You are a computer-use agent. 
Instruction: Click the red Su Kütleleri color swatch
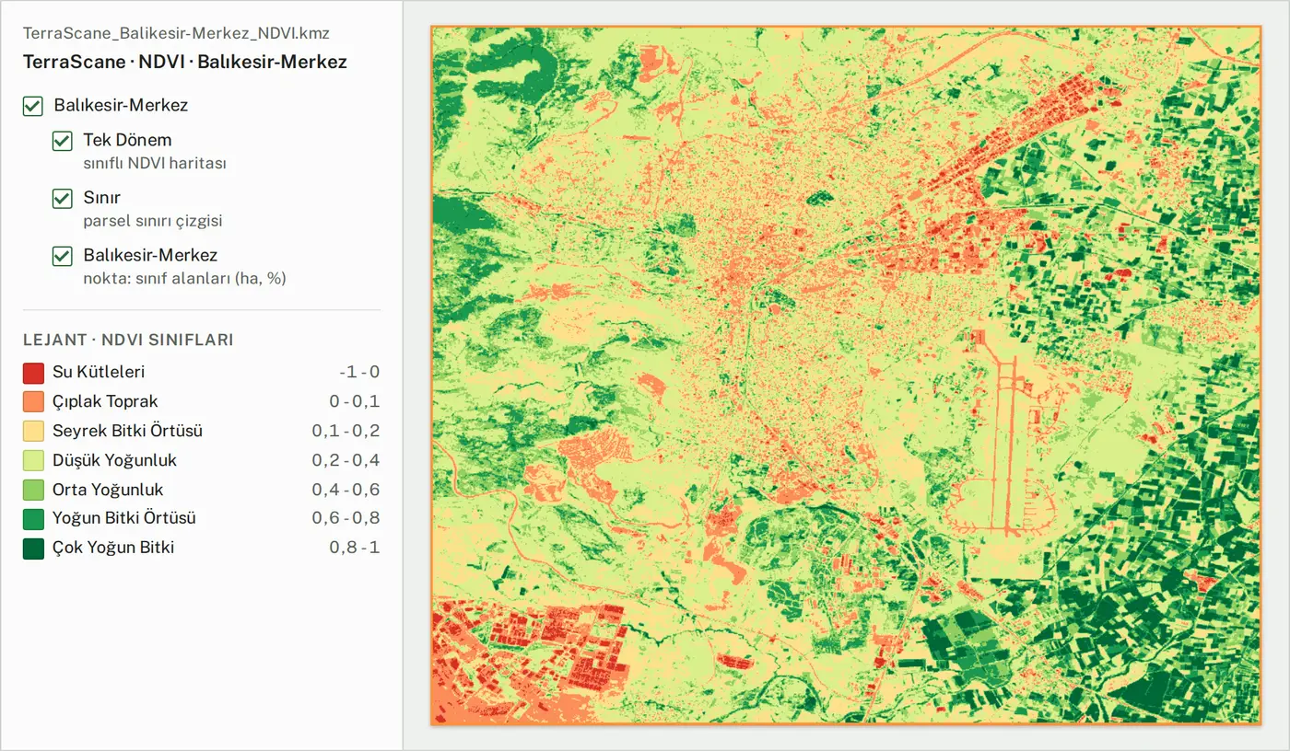33,373
